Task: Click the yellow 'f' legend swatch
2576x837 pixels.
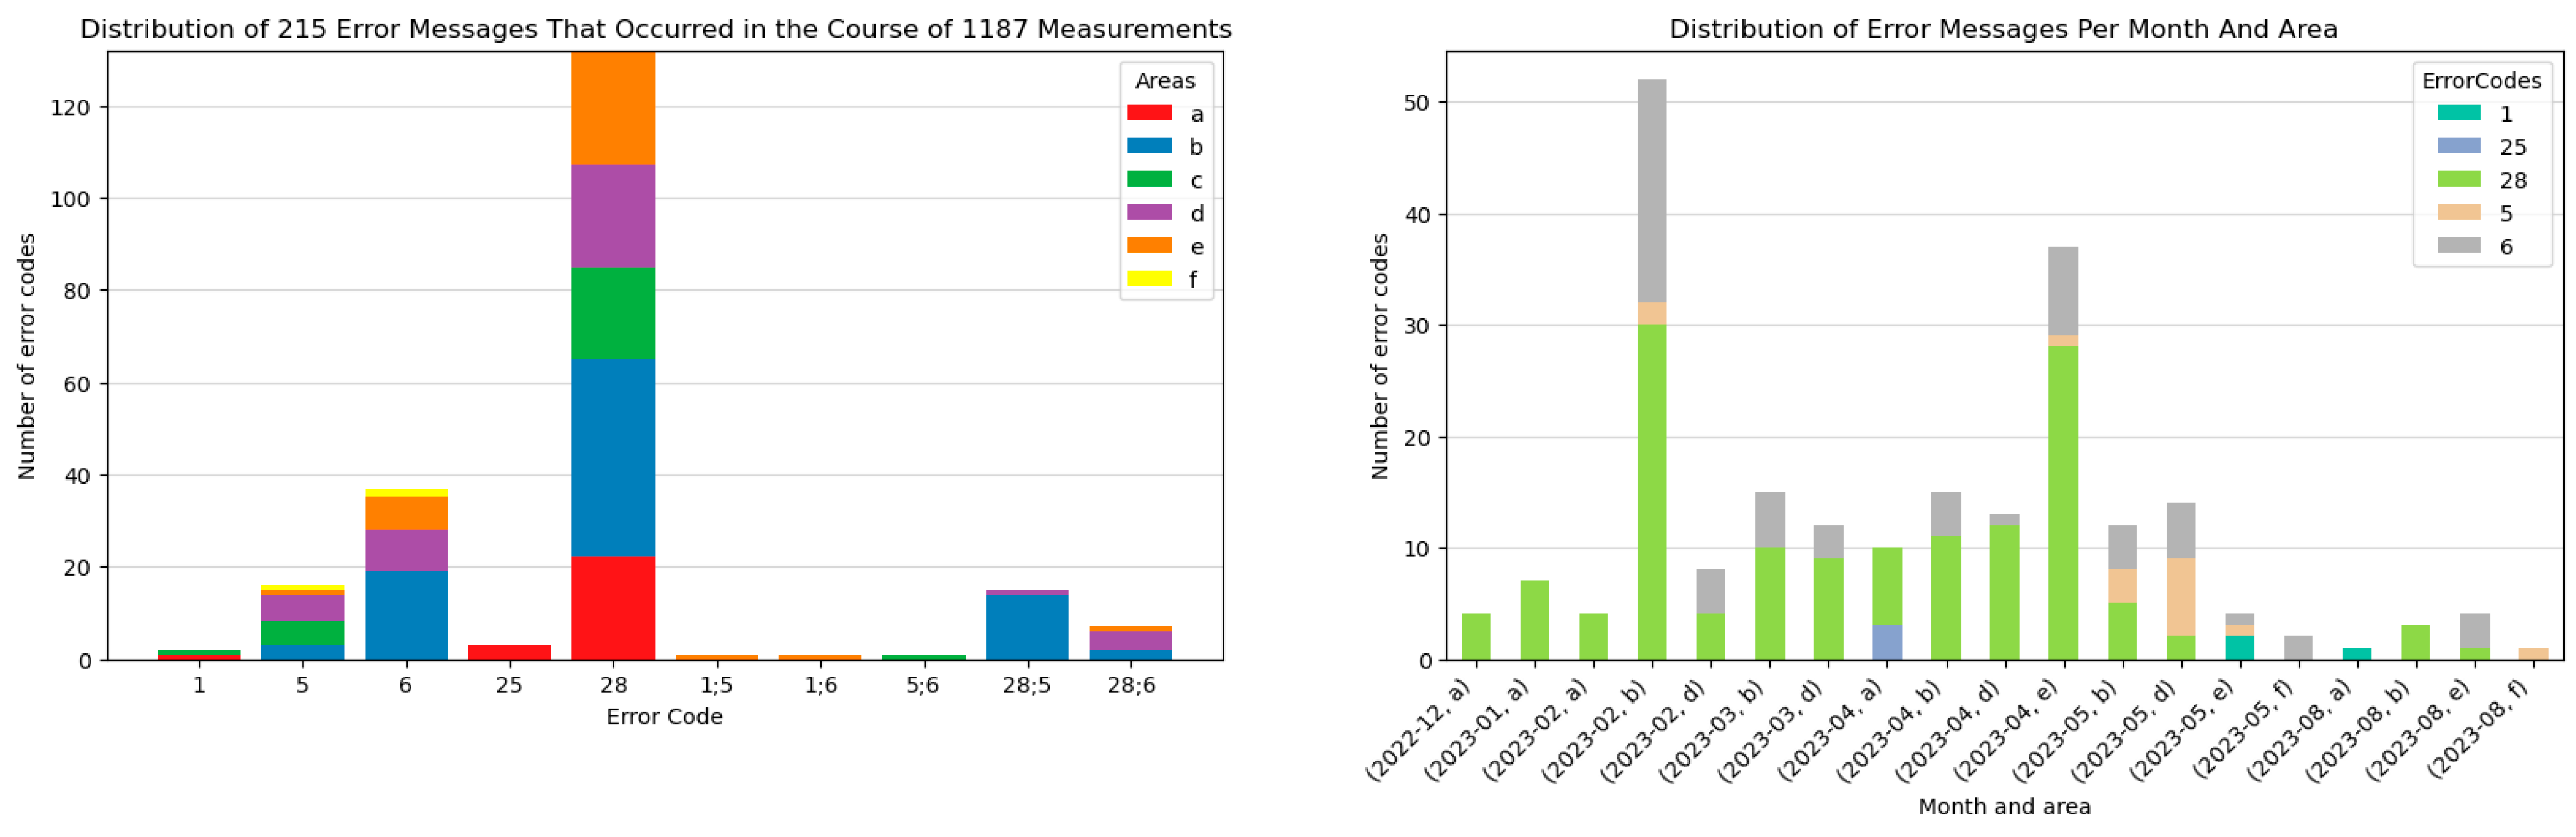Action: click(x=1149, y=278)
